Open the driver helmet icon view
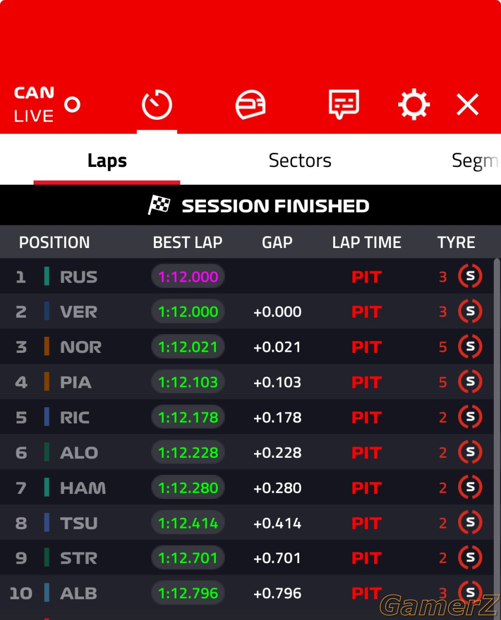 click(x=251, y=105)
